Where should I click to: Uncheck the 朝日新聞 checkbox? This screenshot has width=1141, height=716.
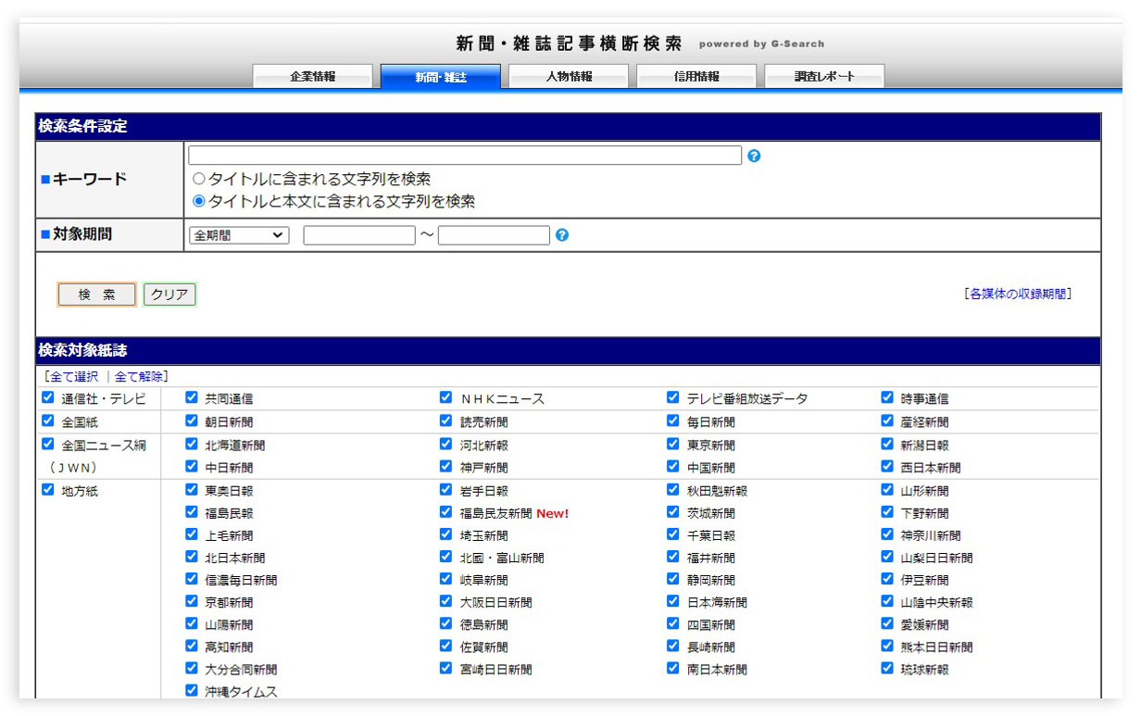(x=192, y=421)
